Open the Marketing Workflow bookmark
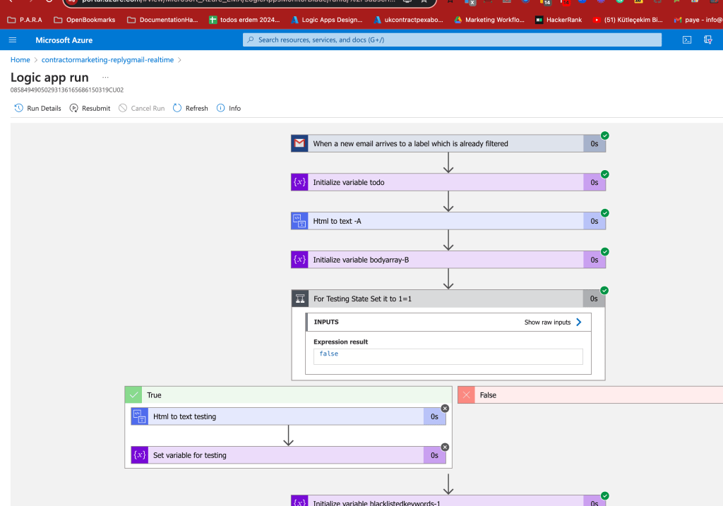Image resolution: width=723 pixels, height=506 pixels. tap(489, 20)
